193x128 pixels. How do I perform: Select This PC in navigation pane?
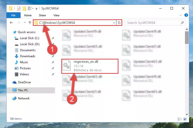pyautogui.click(x=23, y=90)
